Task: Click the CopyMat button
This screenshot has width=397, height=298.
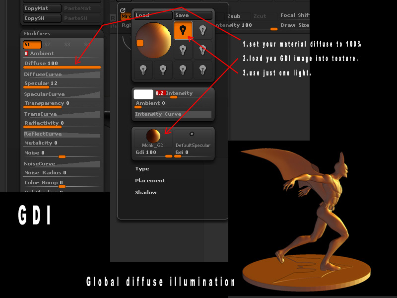Action: click(42, 8)
